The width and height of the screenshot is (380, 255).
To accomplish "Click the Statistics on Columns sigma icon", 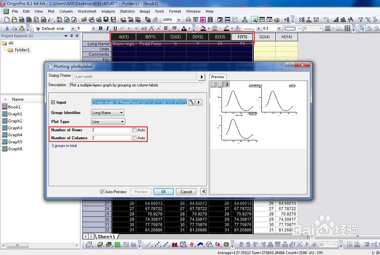I will point(301,20).
